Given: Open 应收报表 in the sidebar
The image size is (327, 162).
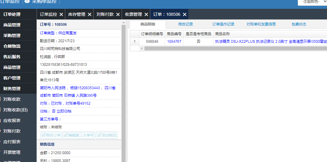Looking at the screenshot, I should click(12, 120).
